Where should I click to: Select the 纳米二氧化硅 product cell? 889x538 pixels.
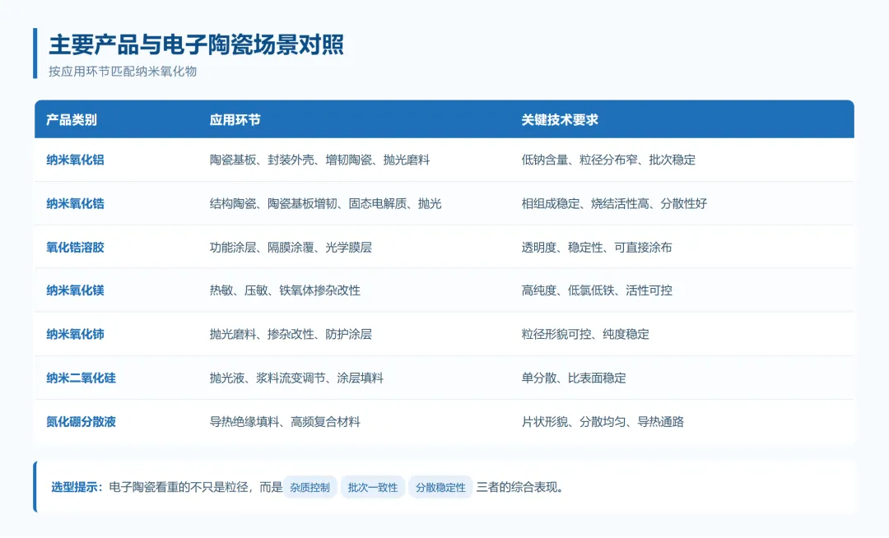[81, 378]
